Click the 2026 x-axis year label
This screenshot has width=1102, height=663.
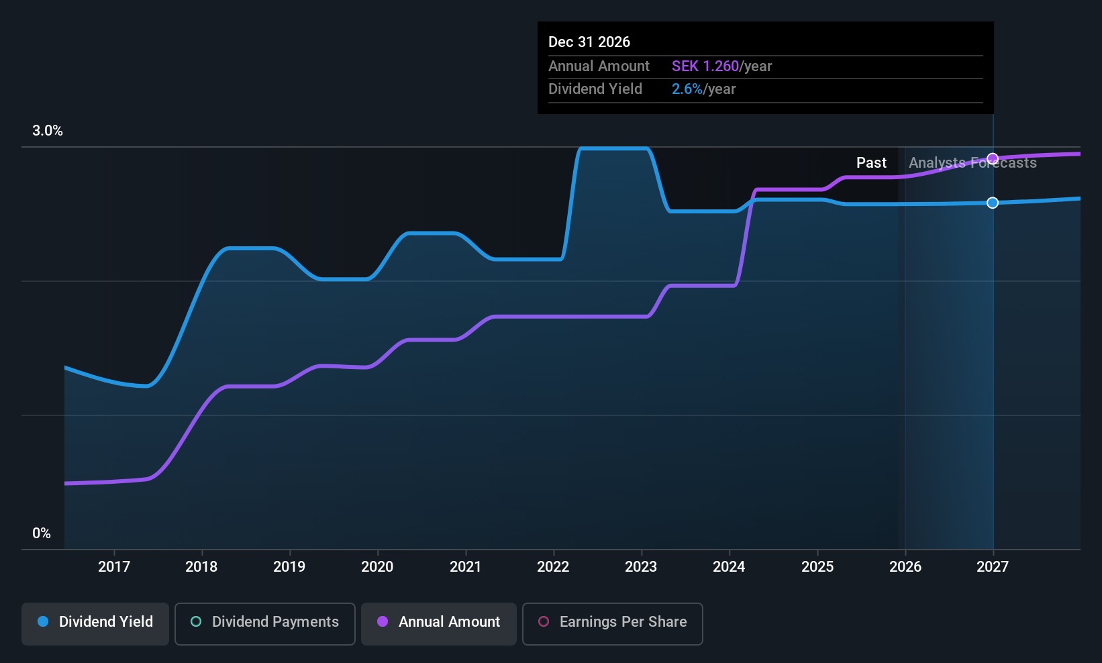(x=905, y=567)
